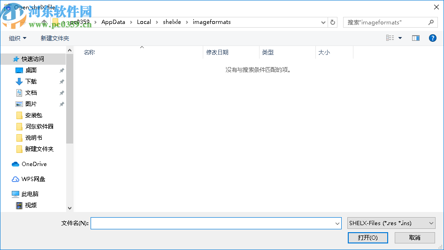Click 新建文件夹 in the toolbar

pos(54,38)
